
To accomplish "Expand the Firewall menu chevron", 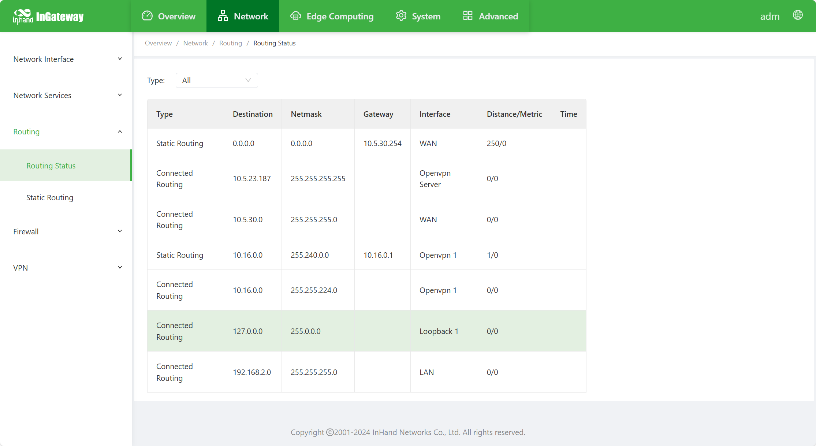I will 119,231.
